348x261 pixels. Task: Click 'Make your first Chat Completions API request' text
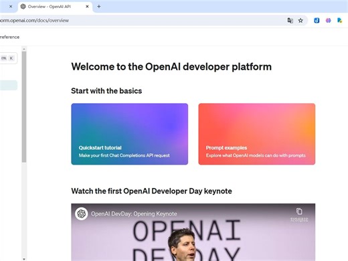(x=124, y=155)
